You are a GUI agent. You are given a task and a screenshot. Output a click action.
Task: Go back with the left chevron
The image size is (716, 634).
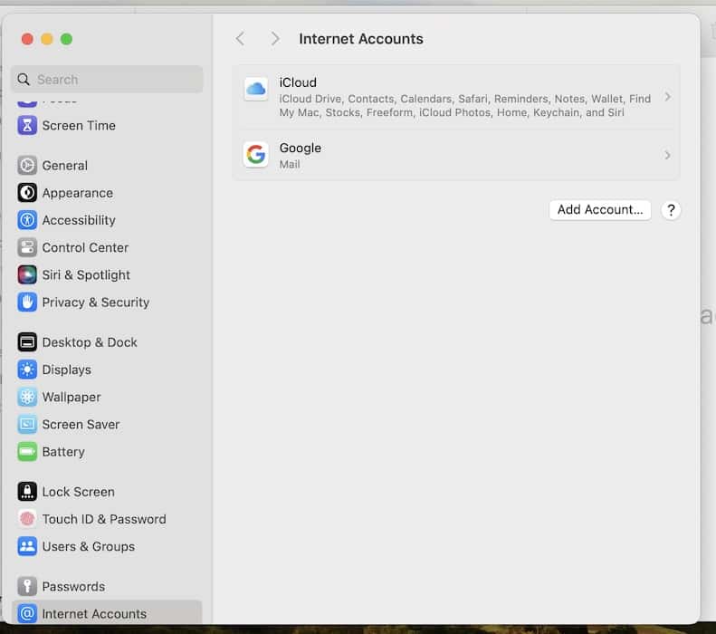coord(240,39)
